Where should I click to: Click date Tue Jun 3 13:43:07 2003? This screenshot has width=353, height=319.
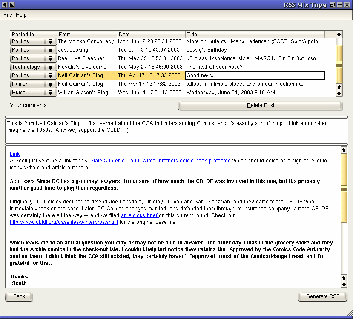(149, 50)
